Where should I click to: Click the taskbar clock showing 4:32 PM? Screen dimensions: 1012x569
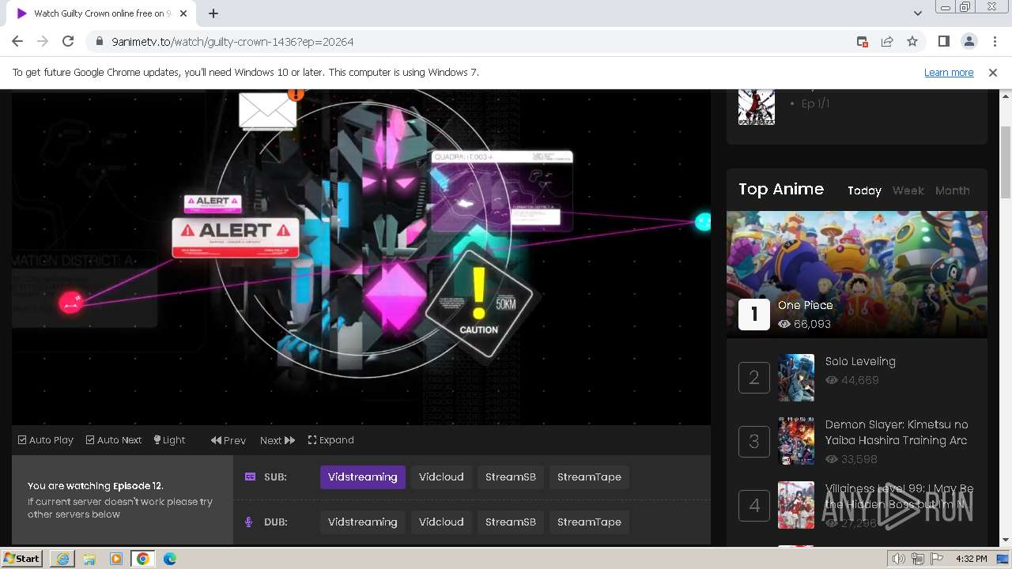972,559
